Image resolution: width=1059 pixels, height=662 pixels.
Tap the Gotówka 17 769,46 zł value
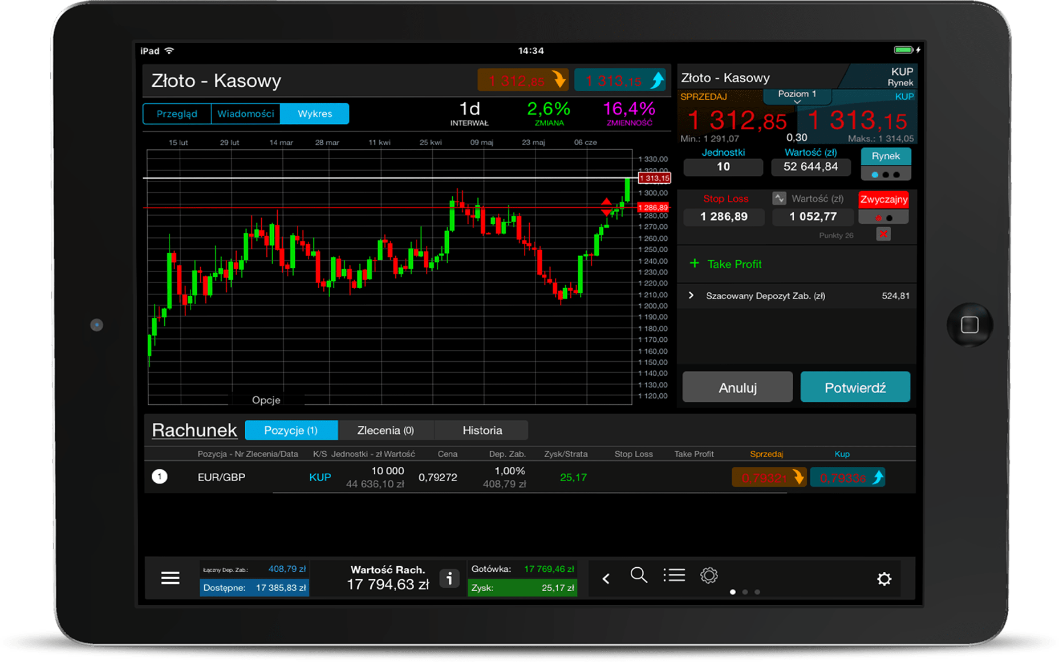tap(522, 569)
